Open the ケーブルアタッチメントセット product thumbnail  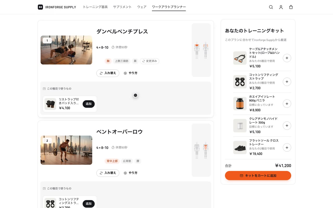[x=240, y=58]
